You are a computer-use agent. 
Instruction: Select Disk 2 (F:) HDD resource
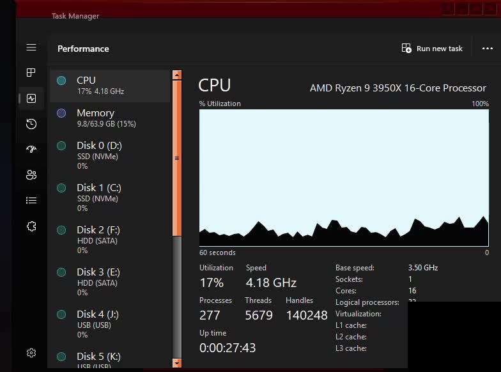(110, 240)
